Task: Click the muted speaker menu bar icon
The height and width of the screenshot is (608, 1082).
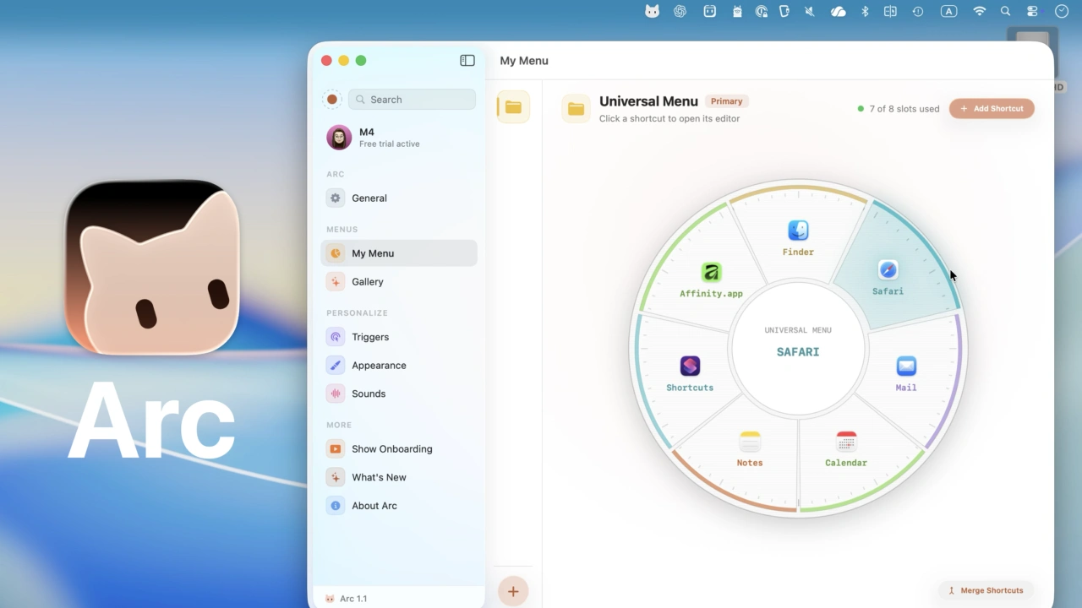Action: point(810,11)
